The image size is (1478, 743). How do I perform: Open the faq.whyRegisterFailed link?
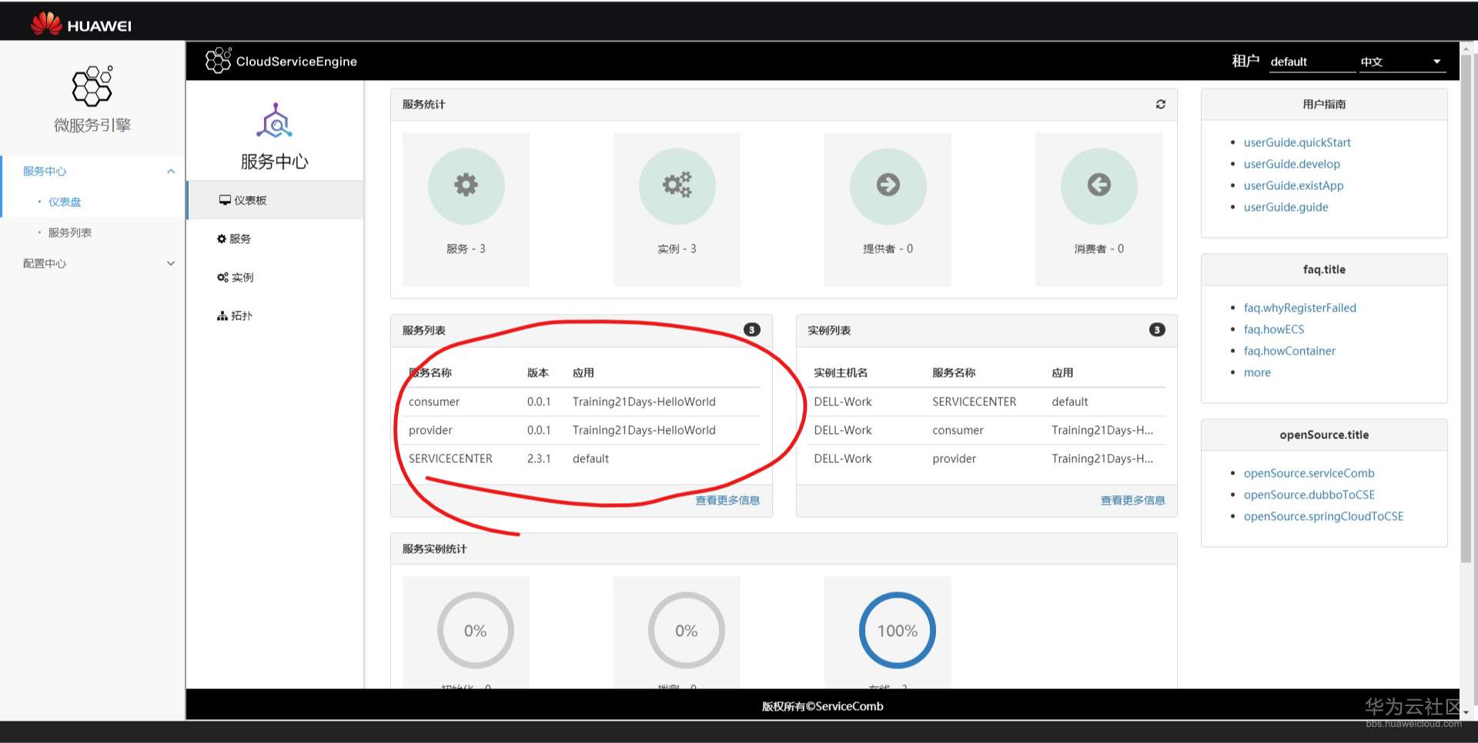(x=1300, y=308)
